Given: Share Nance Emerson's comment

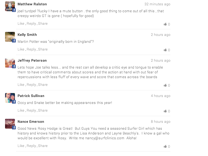Looking at the screenshot, I should (x=43, y=146).
